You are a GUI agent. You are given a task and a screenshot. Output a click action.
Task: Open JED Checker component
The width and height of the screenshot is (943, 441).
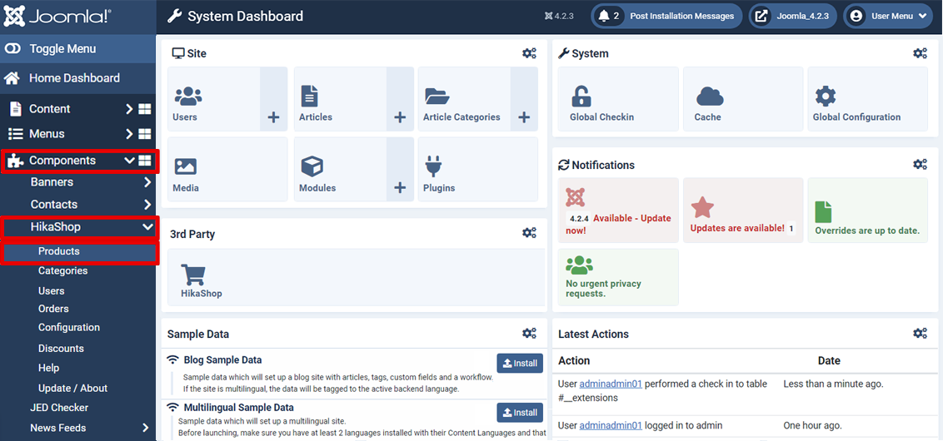point(59,408)
